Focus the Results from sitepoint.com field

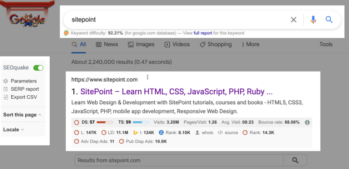pos(179,160)
